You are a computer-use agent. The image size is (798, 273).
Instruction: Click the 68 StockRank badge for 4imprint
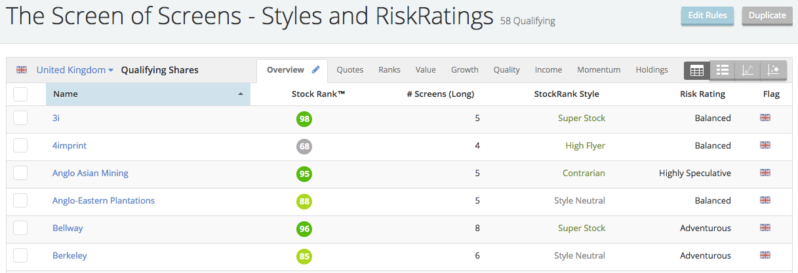coord(304,147)
